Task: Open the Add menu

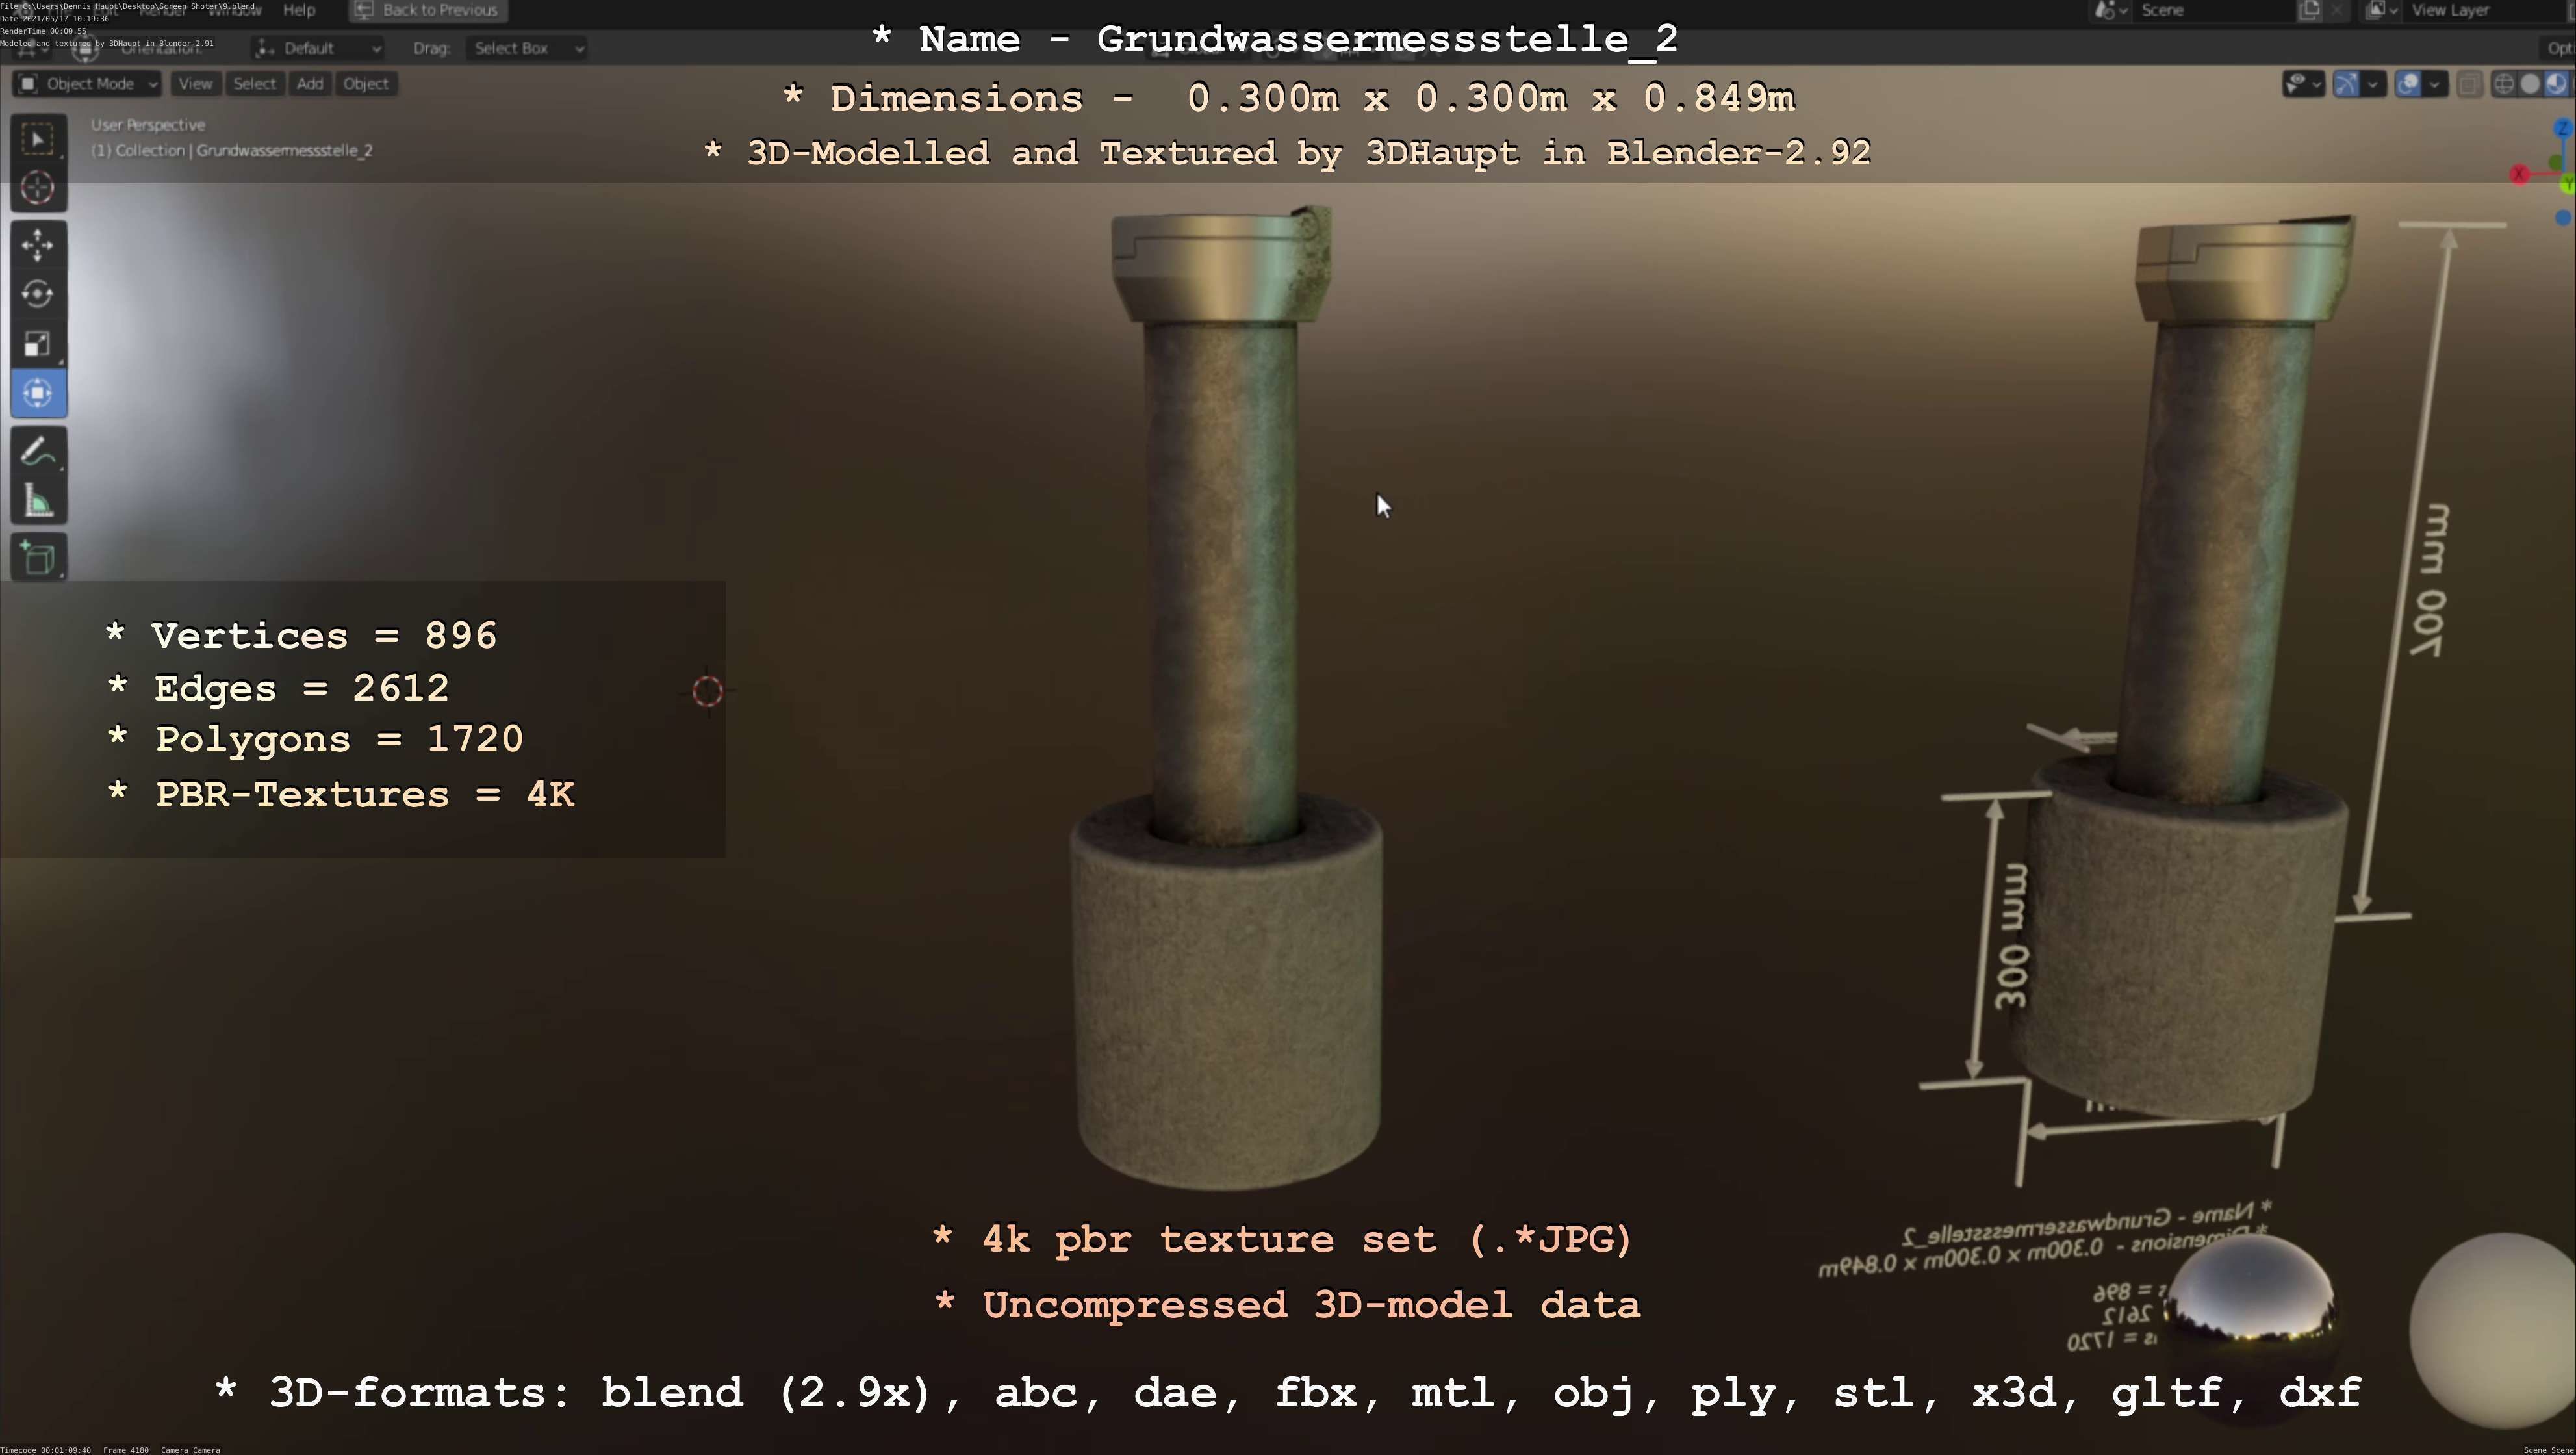Action: 310,84
